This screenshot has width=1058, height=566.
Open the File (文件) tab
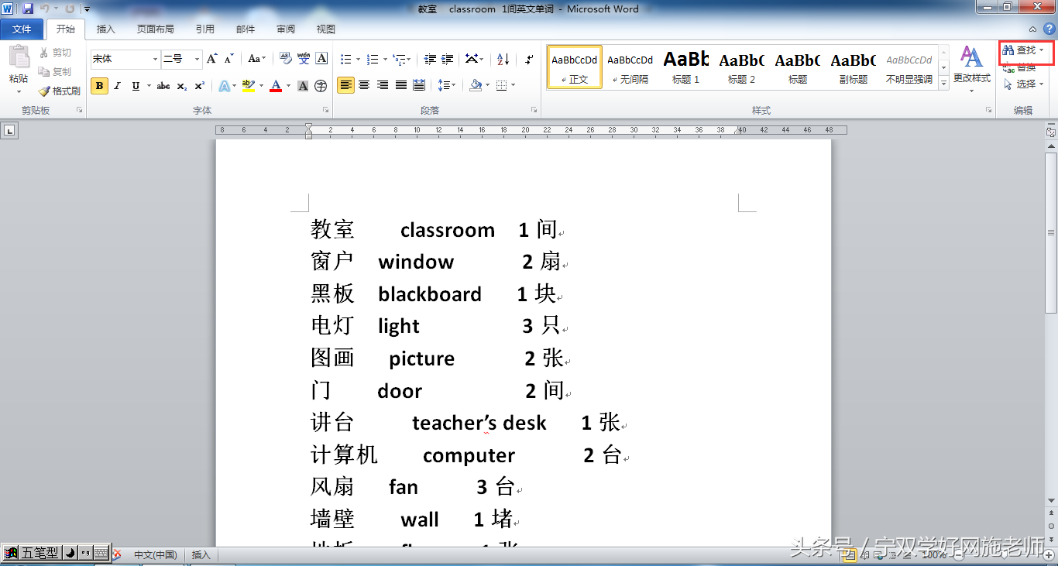click(x=22, y=29)
